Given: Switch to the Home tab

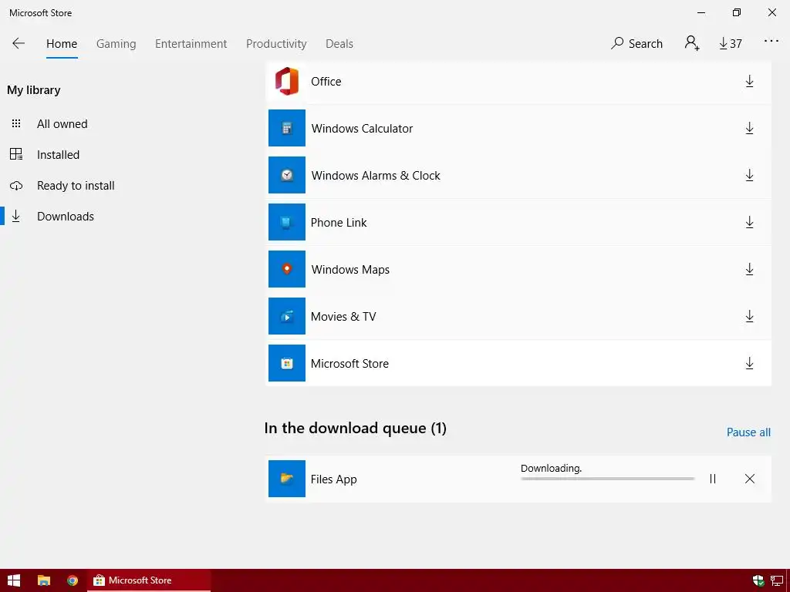Looking at the screenshot, I should [x=62, y=44].
